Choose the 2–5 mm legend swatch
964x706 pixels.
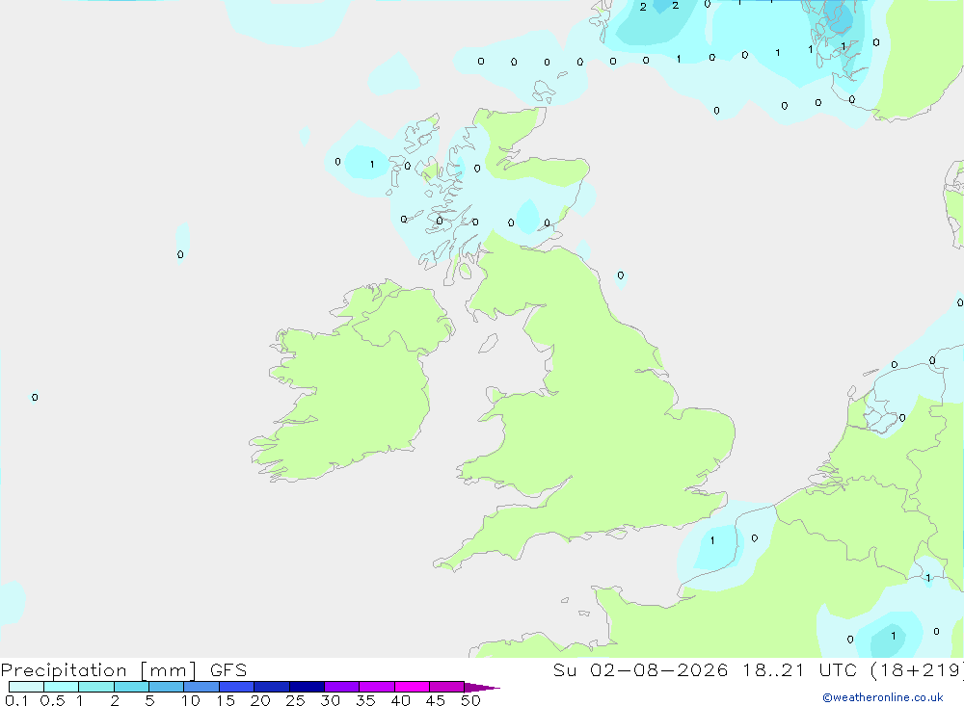131,687
